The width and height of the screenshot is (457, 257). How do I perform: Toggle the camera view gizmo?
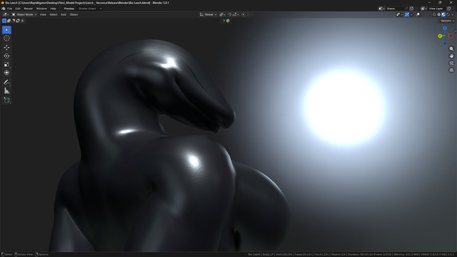[452, 63]
